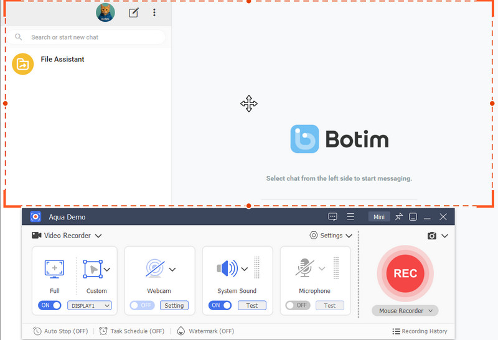The width and height of the screenshot is (498, 340).
Task: Click the Microphone Test button
Action: 330,305
